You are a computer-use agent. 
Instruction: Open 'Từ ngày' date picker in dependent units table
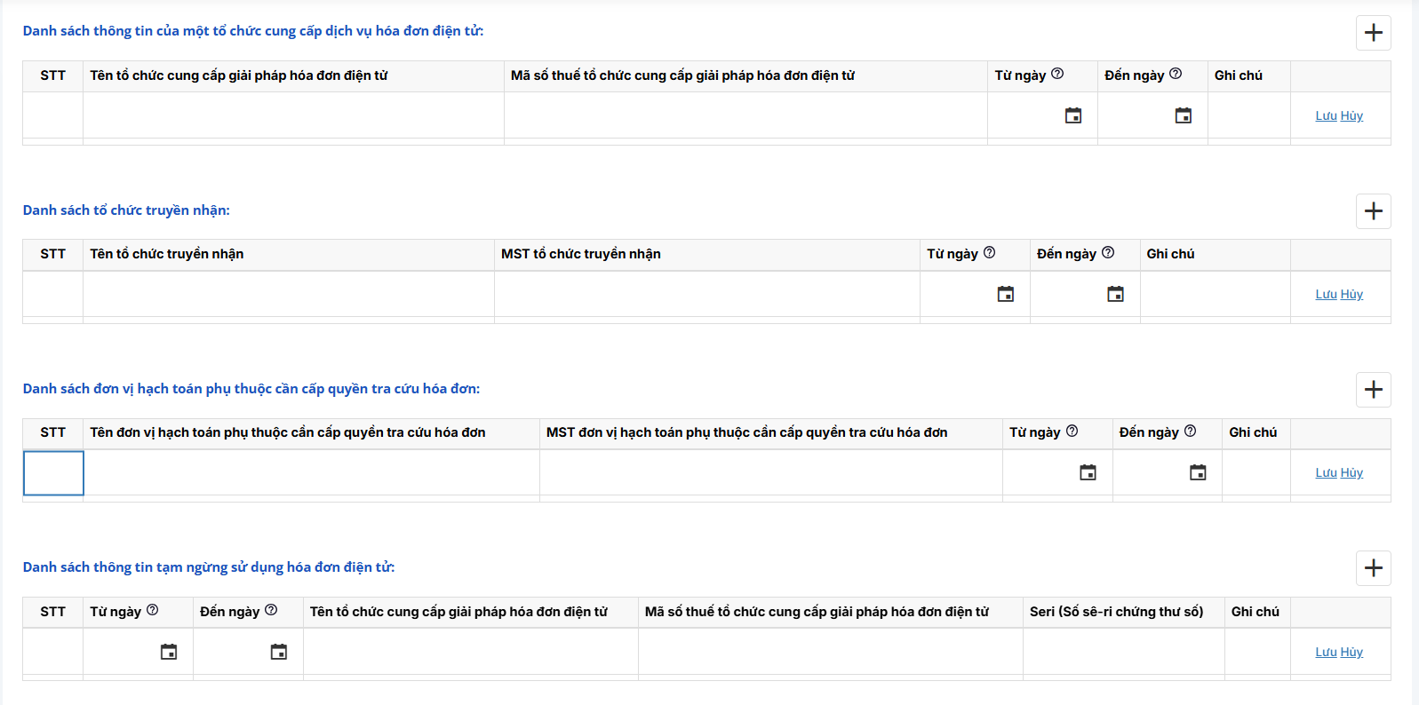(1088, 472)
